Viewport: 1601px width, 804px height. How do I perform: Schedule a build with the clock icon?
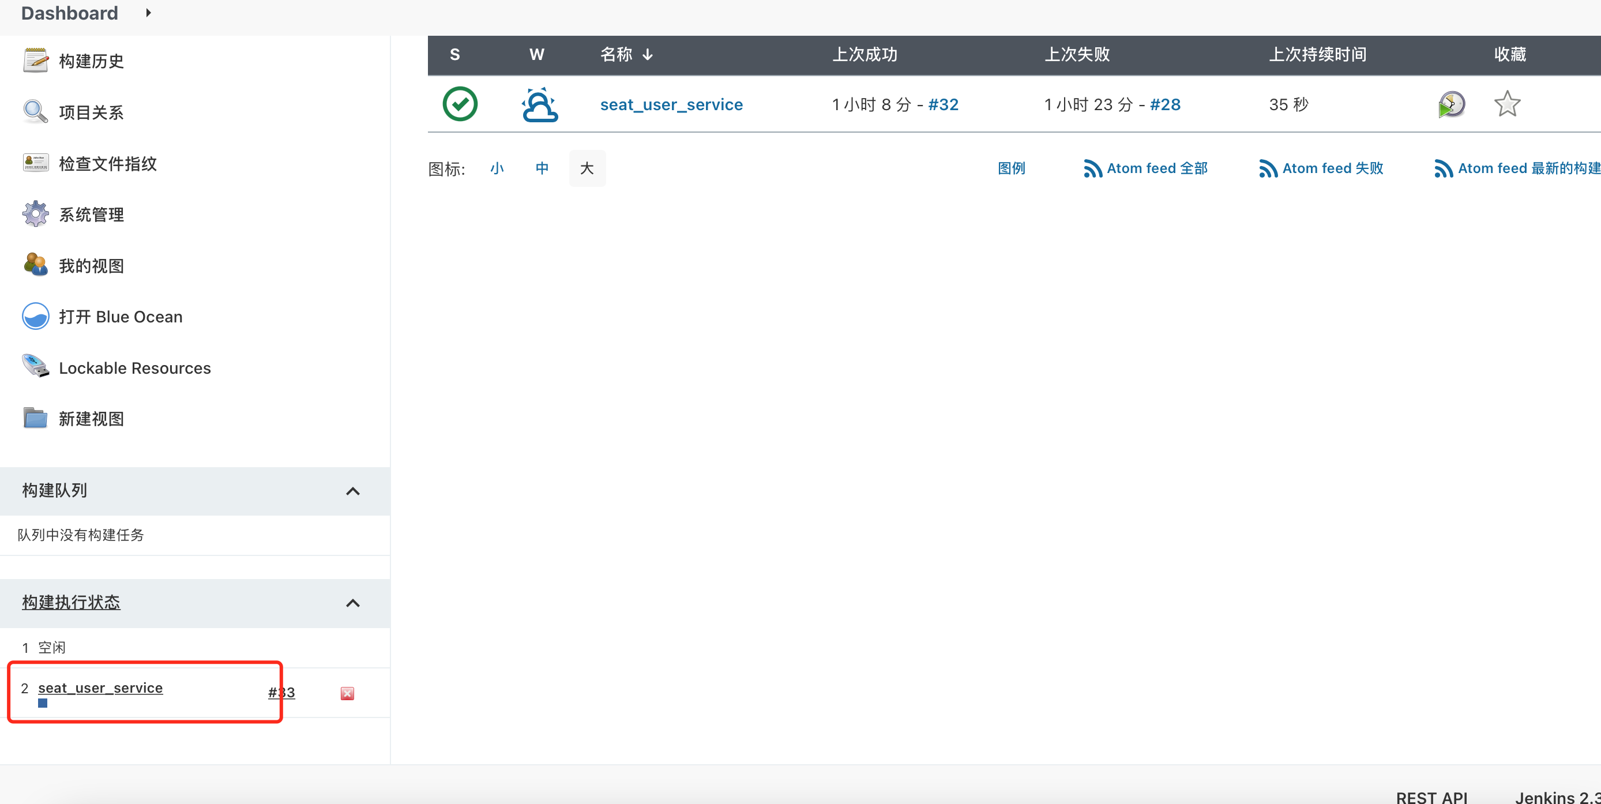[1451, 104]
